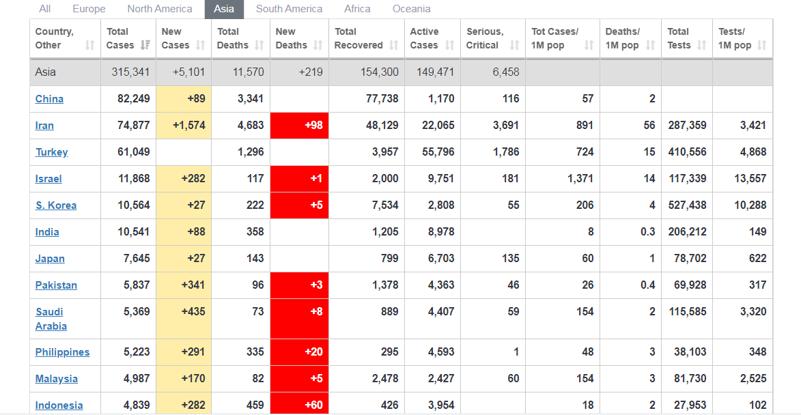801x415 pixels.
Task: Click Turkey active cases 55,796
Action: 438,152
